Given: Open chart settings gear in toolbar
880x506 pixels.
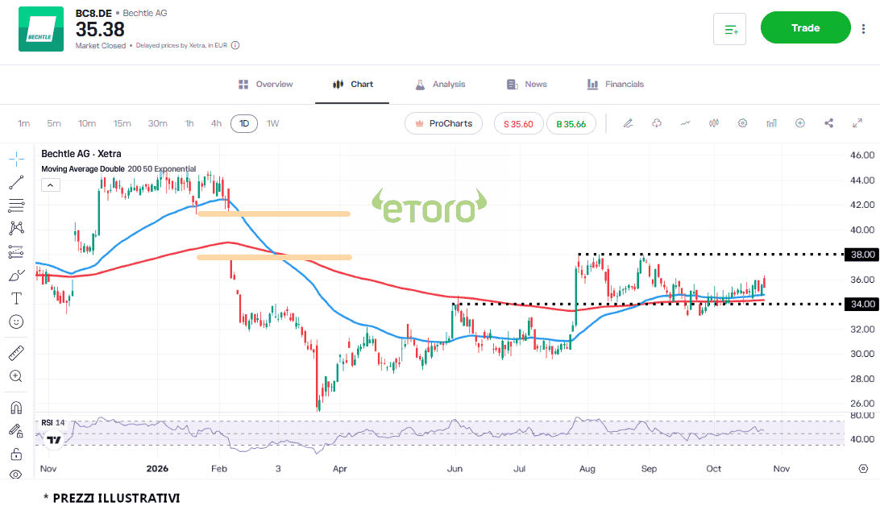Looking at the screenshot, I should coord(742,123).
